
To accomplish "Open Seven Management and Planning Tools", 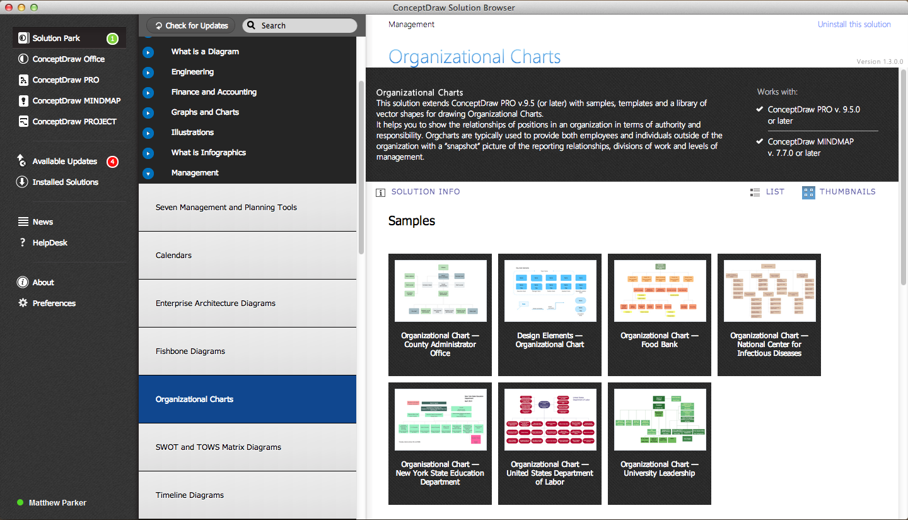I will click(247, 208).
